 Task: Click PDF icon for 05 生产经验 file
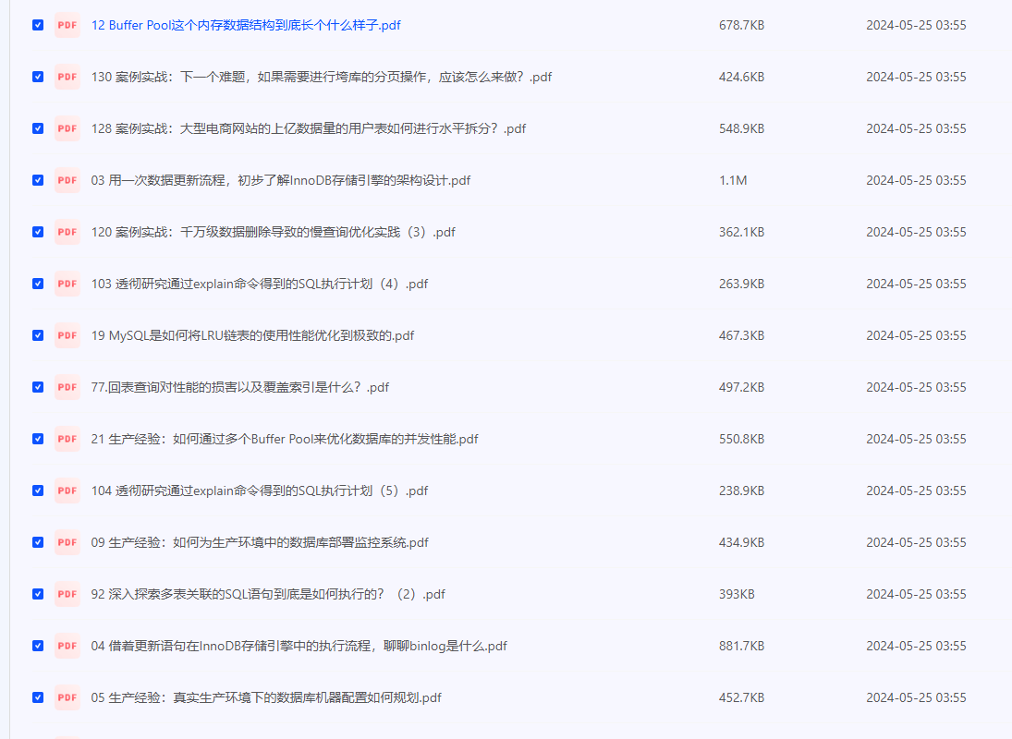click(67, 698)
